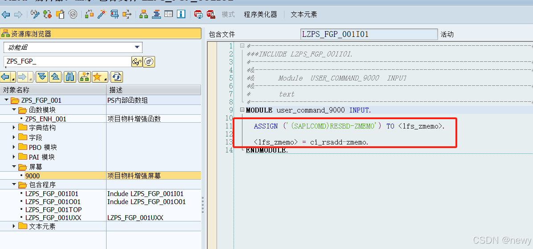Image resolution: width=533 pixels, height=249 pixels.
Task: Select include LZPS_FGP_001I01 in tree
Action: click(52, 194)
